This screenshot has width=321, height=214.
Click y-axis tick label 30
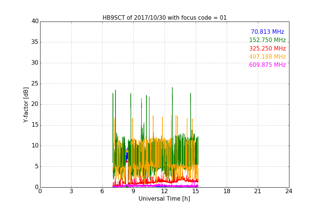click(35, 63)
